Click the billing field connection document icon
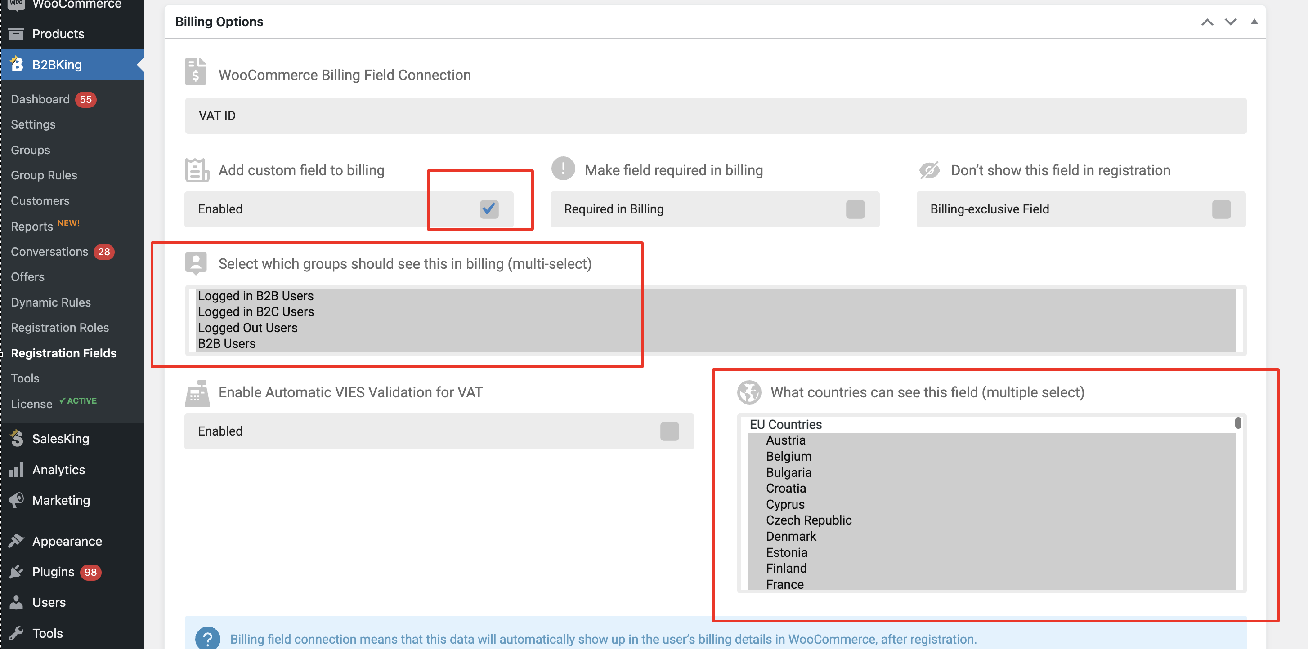1308x649 pixels. [x=196, y=71]
